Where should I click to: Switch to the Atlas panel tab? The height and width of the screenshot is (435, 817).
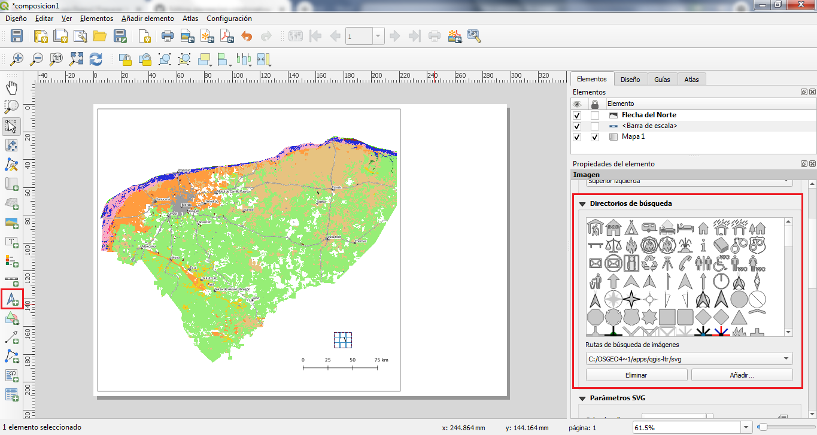[691, 79]
